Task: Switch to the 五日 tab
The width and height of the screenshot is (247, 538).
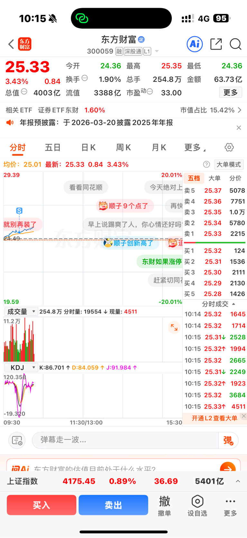Action: tap(53, 148)
